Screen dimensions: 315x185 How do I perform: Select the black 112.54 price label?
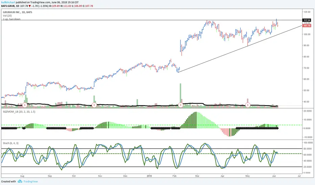(307, 20)
